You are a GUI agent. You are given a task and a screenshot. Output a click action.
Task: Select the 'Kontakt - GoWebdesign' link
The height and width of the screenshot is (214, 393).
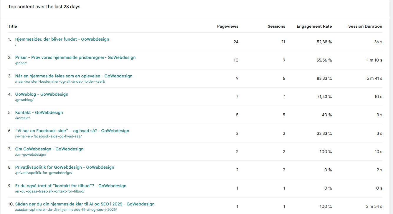(x=39, y=112)
